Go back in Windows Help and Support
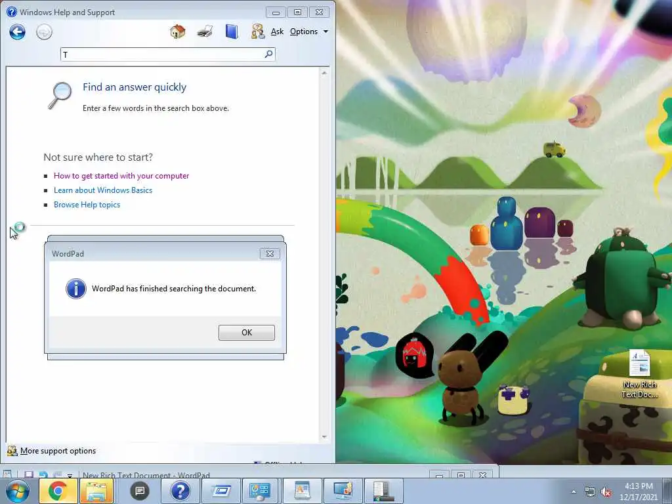Screen dimensions: 672x504 (x=18, y=31)
